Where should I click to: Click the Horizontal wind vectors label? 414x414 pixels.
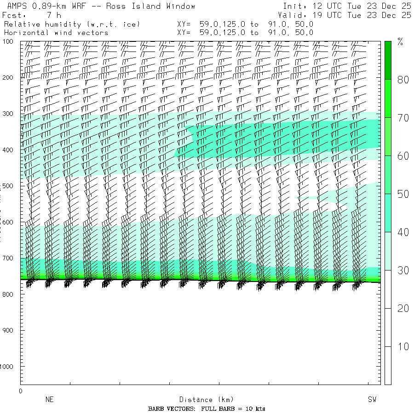(x=56, y=33)
